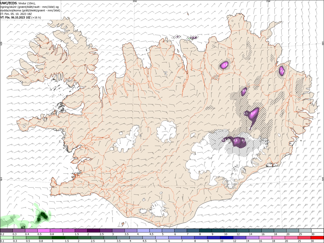The width and height of the screenshot is (324, 243).
Task: Pick the bright pink 0.5 swatch in the upper legend row
Action: coord(44,231)
